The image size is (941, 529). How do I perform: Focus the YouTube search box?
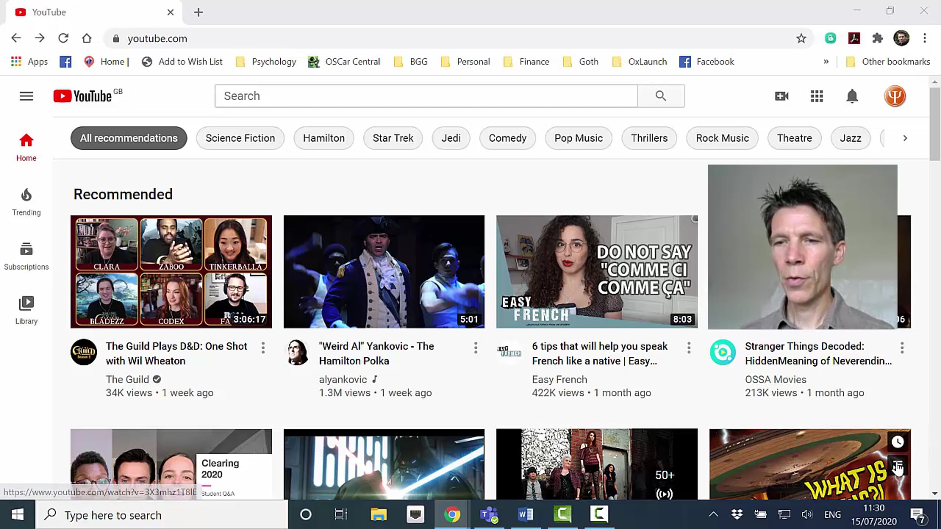tap(426, 96)
